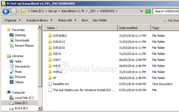Sort by Date modified column
This screenshot has width=179, height=112.
point(134,28)
